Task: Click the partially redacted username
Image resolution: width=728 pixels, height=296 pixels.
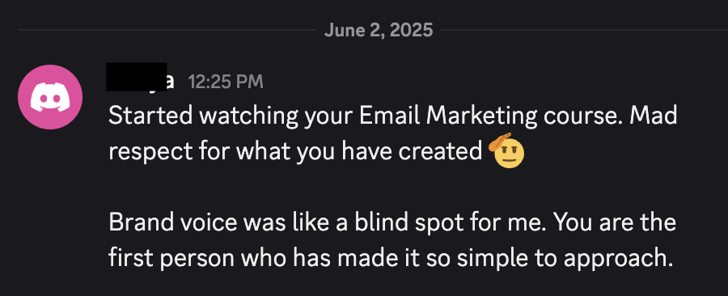Action: point(141,78)
